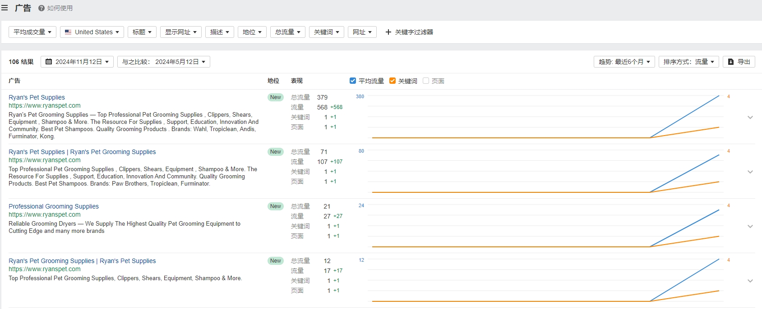Click the export file icon beside 导出

(x=731, y=62)
